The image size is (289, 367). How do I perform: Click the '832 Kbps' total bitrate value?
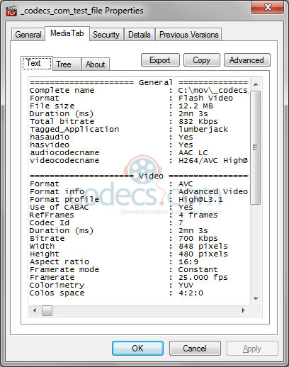point(198,121)
